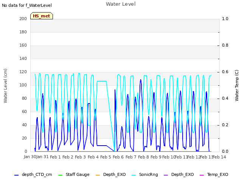242x182 pixels.
Task: Toggle the Staff Gauge legend label
Action: pos(78,174)
